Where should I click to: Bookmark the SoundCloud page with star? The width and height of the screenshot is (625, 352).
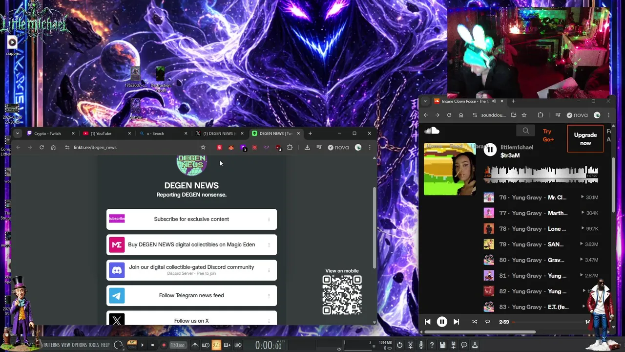524,115
